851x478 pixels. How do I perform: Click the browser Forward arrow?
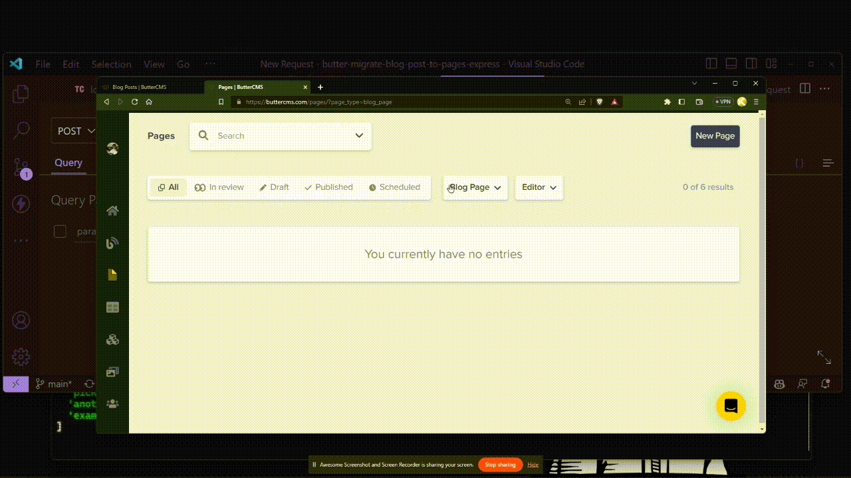coord(120,102)
